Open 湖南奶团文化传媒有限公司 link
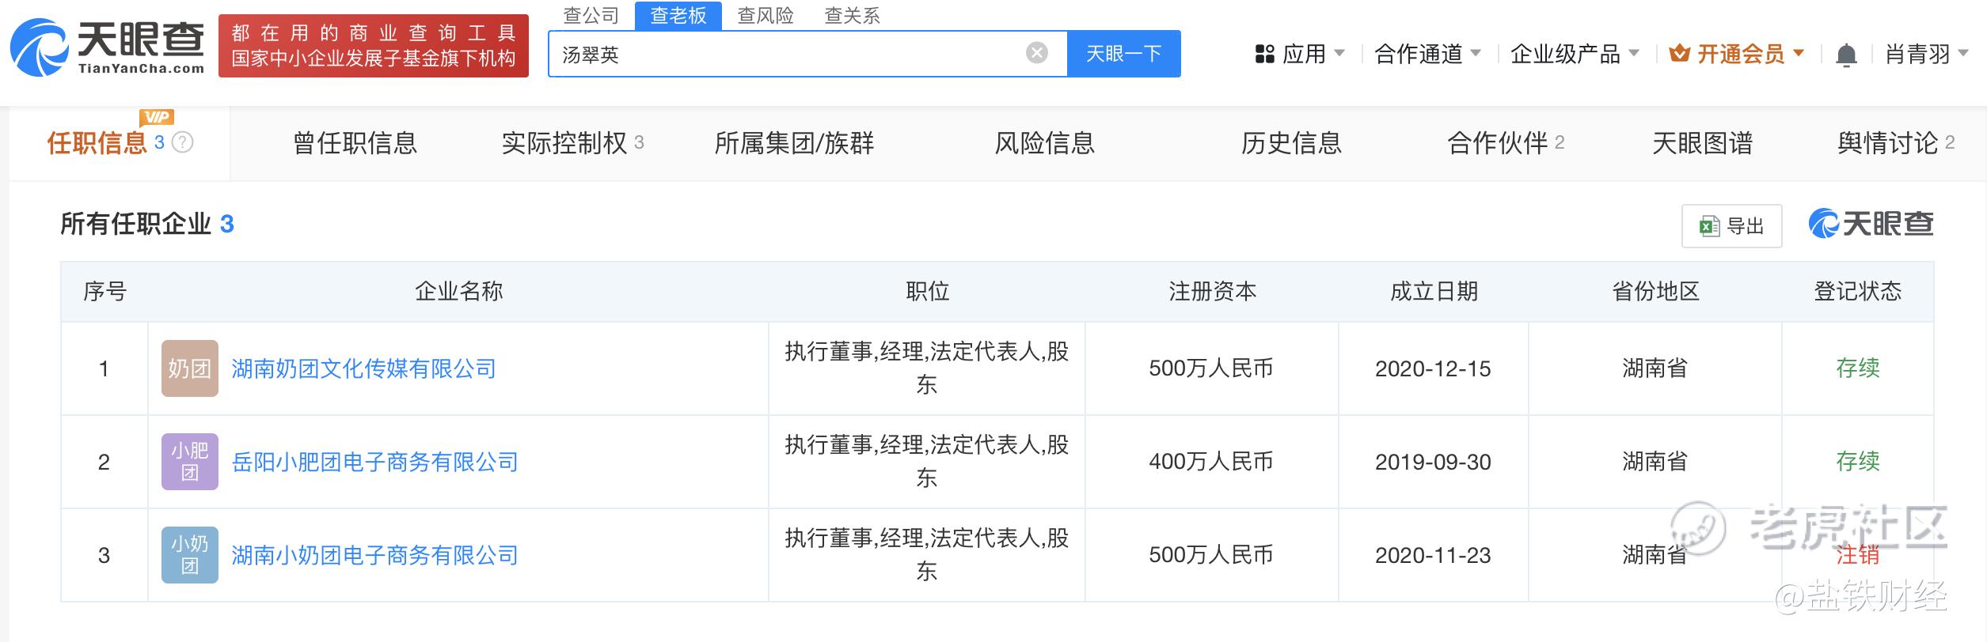Screen dimensions: 1987x642 click(x=363, y=368)
